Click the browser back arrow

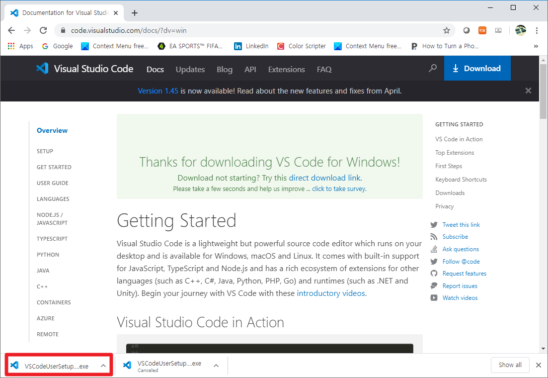tap(11, 30)
